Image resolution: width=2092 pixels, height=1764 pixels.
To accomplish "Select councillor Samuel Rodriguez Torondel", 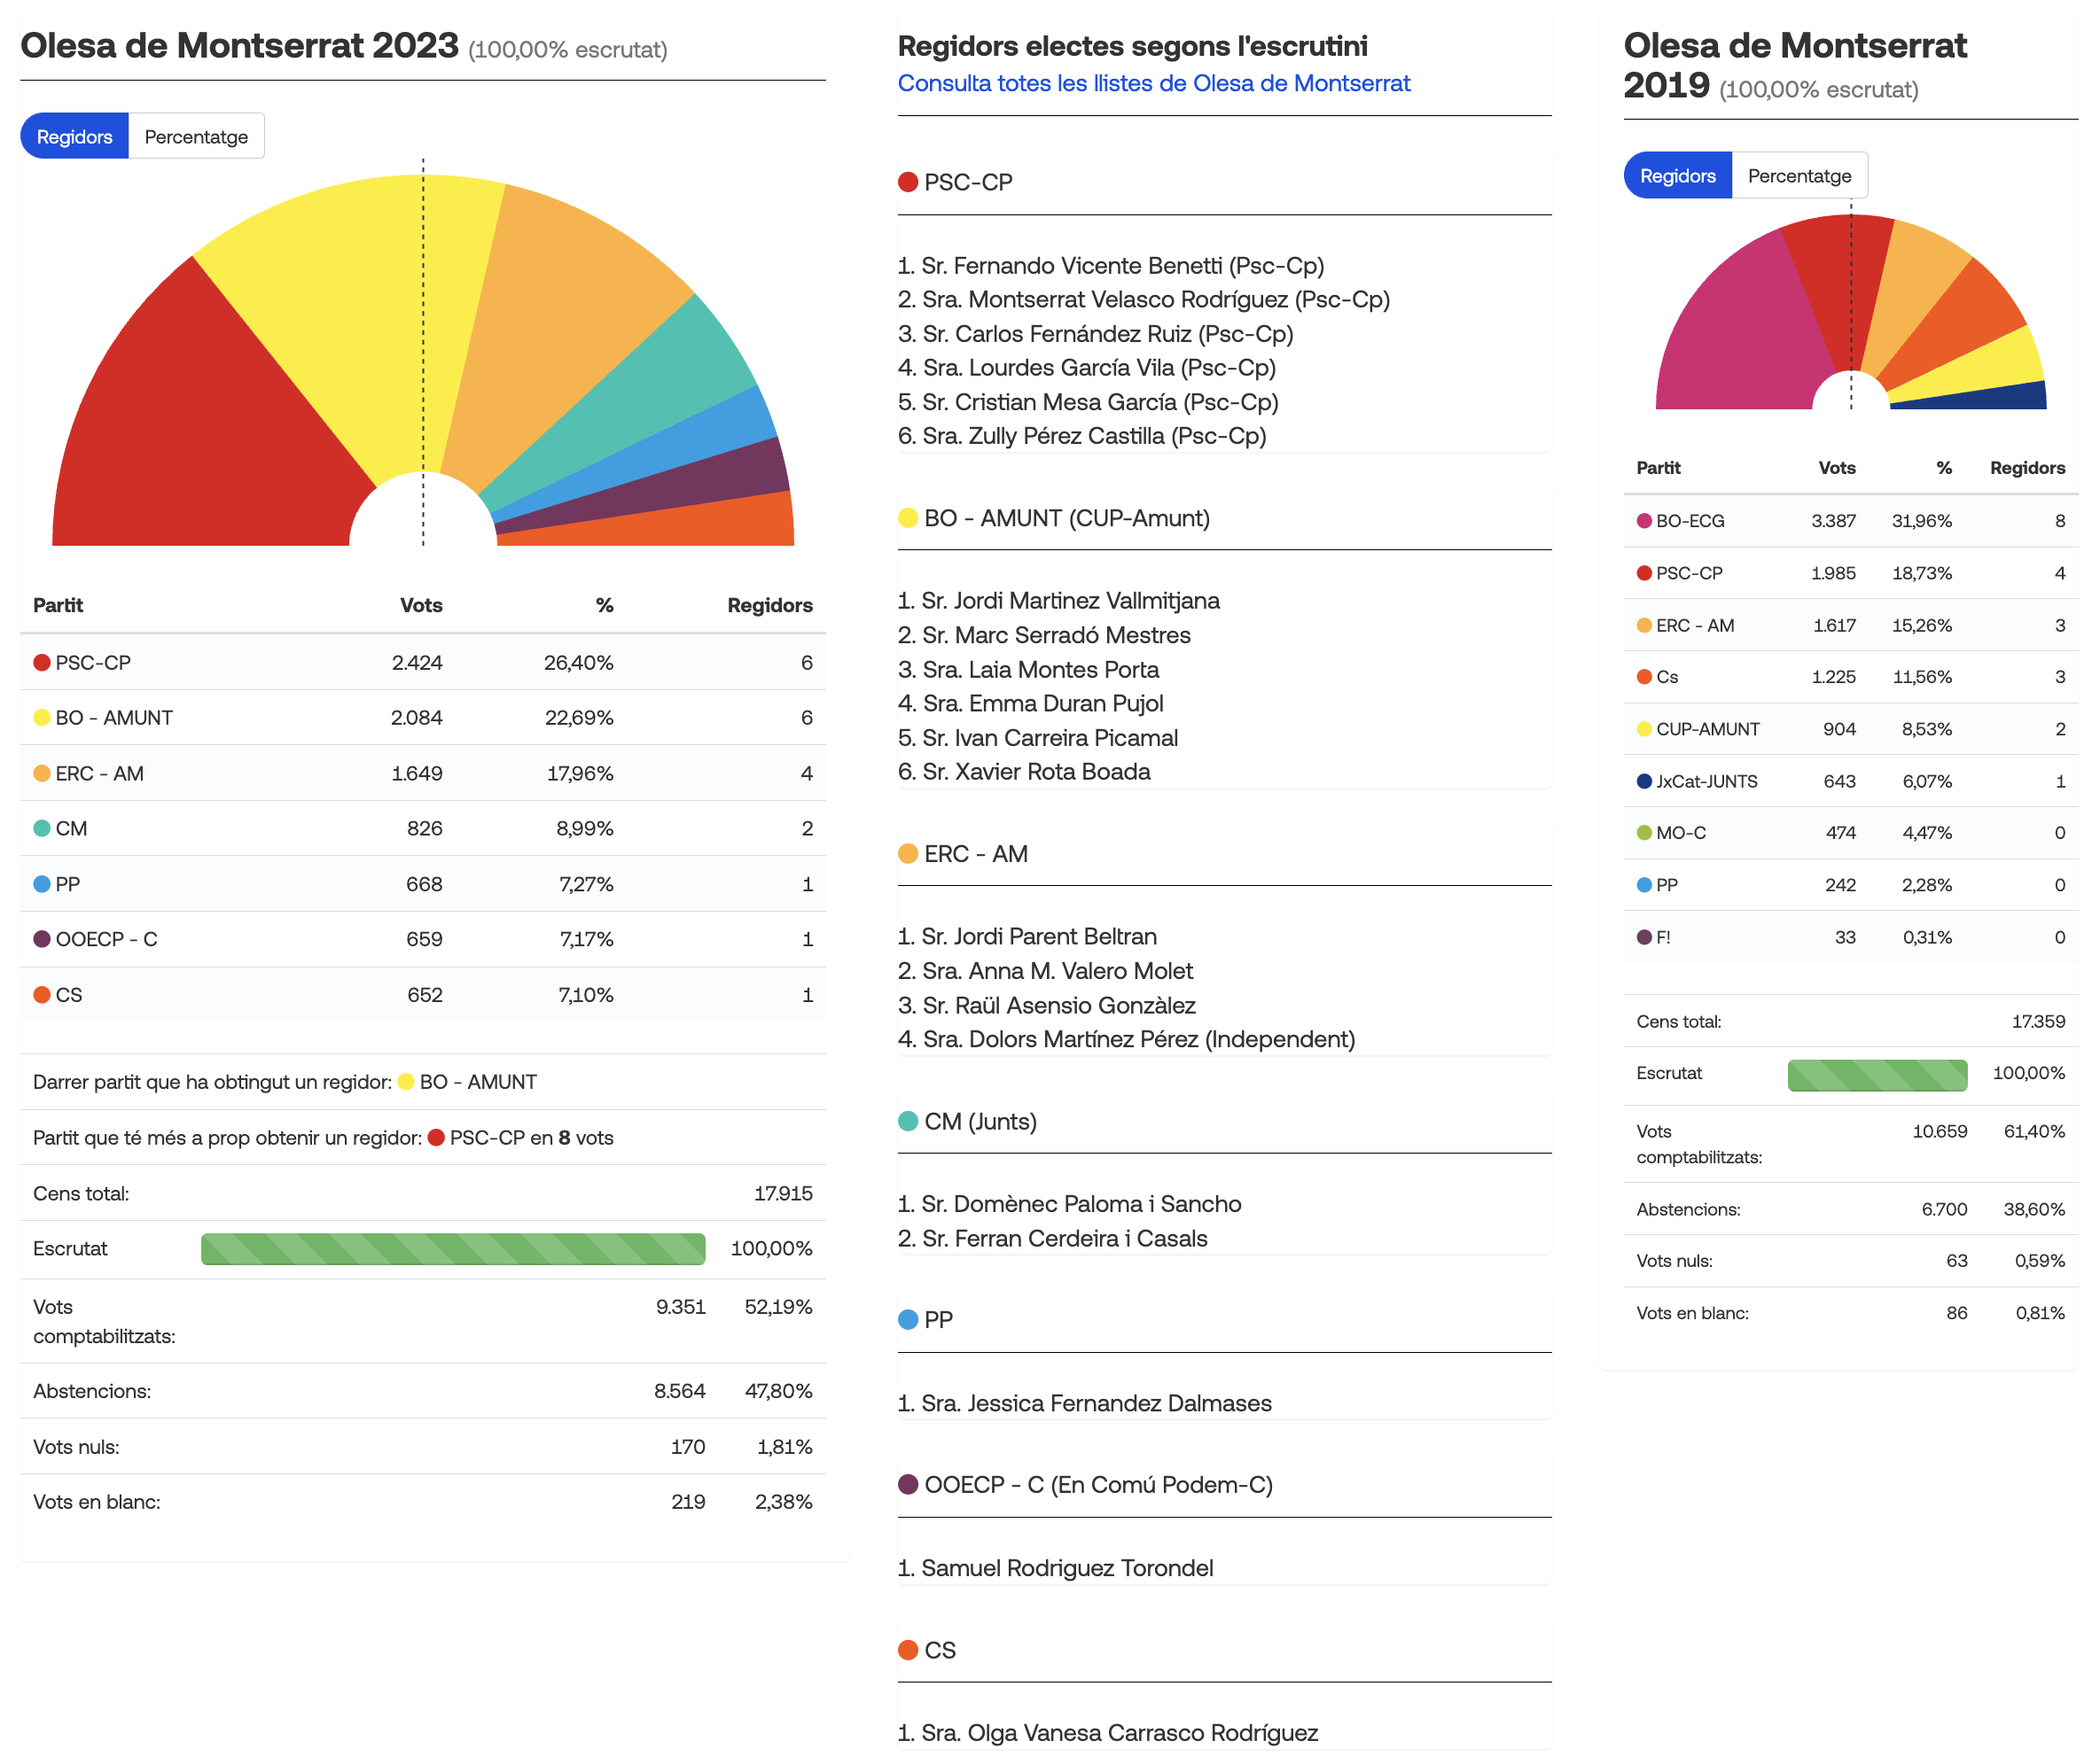I will (1056, 1568).
